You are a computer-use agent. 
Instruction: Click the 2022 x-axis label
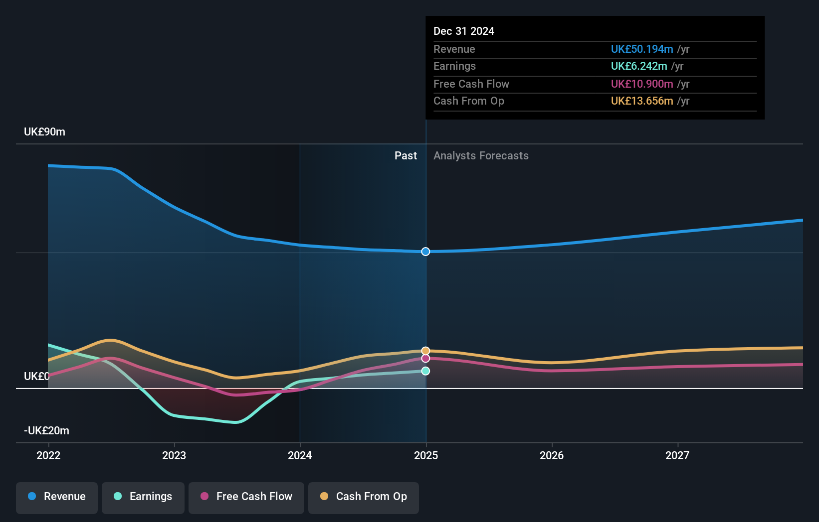48,455
